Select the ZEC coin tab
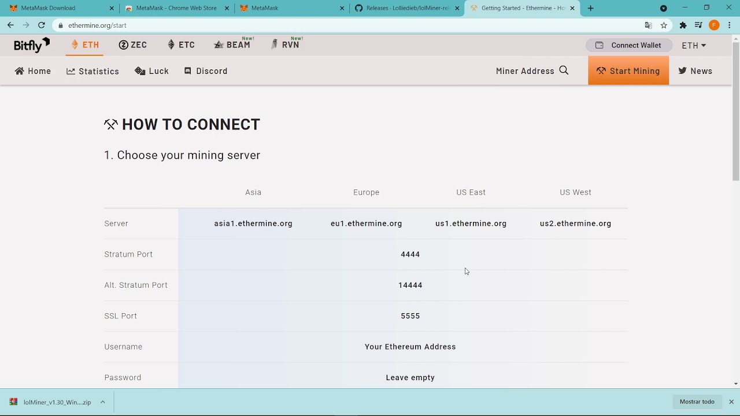Screen dimensions: 740x416 pyautogui.click(x=133, y=44)
